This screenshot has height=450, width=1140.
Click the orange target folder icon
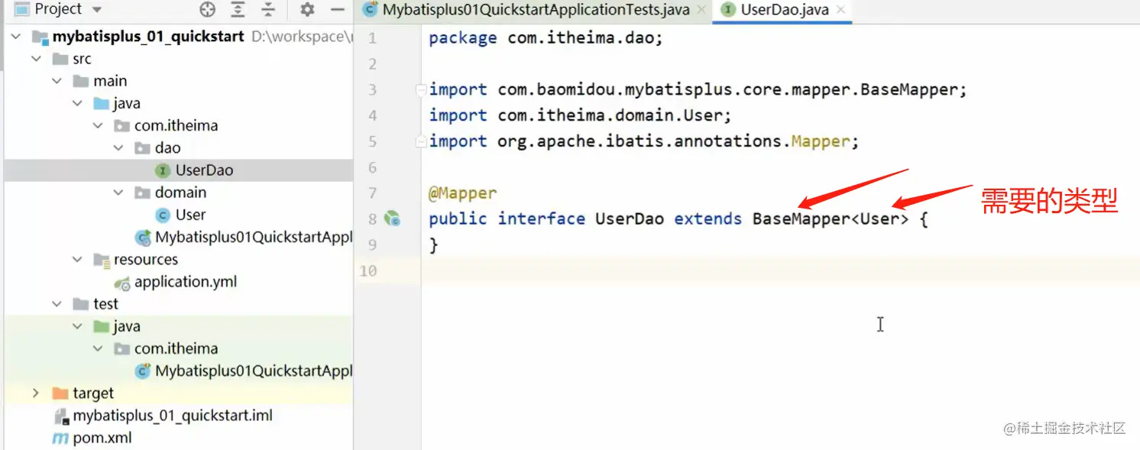pyautogui.click(x=60, y=393)
